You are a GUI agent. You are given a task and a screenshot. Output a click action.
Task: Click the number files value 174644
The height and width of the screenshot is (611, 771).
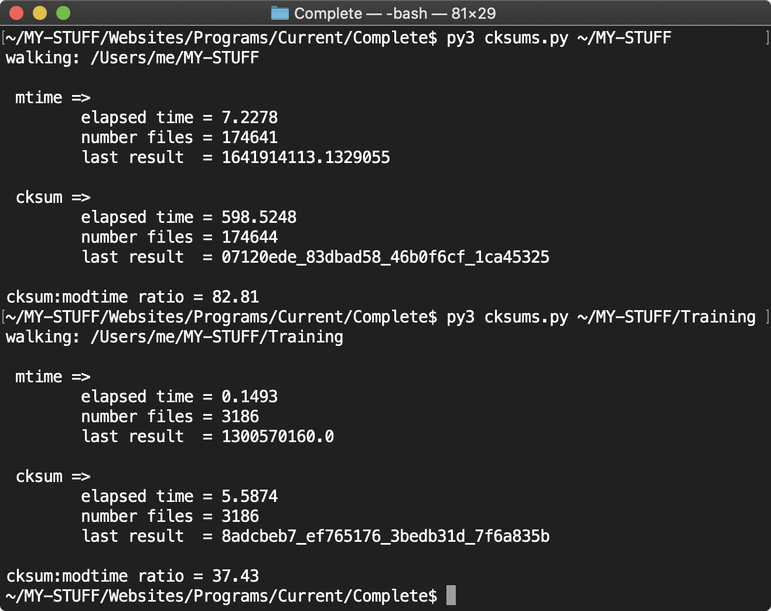point(249,237)
